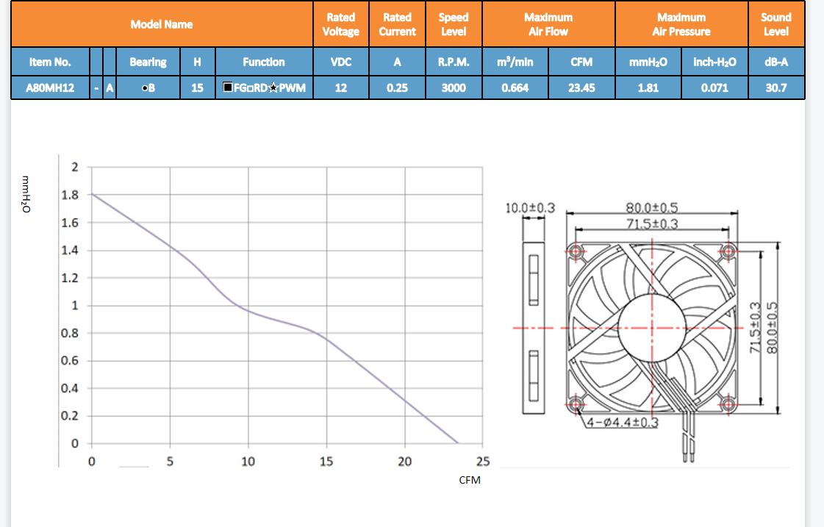Click the bottom-right mounting hole of fan
Image resolution: width=824 pixels, height=527 pixels.
[x=728, y=404]
